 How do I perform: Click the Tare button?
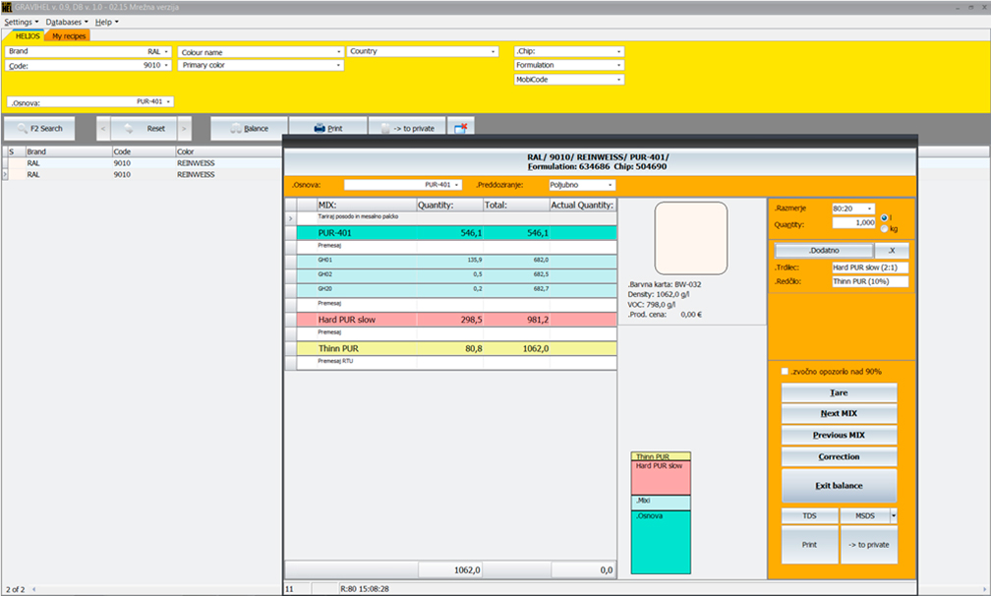pyautogui.click(x=839, y=393)
